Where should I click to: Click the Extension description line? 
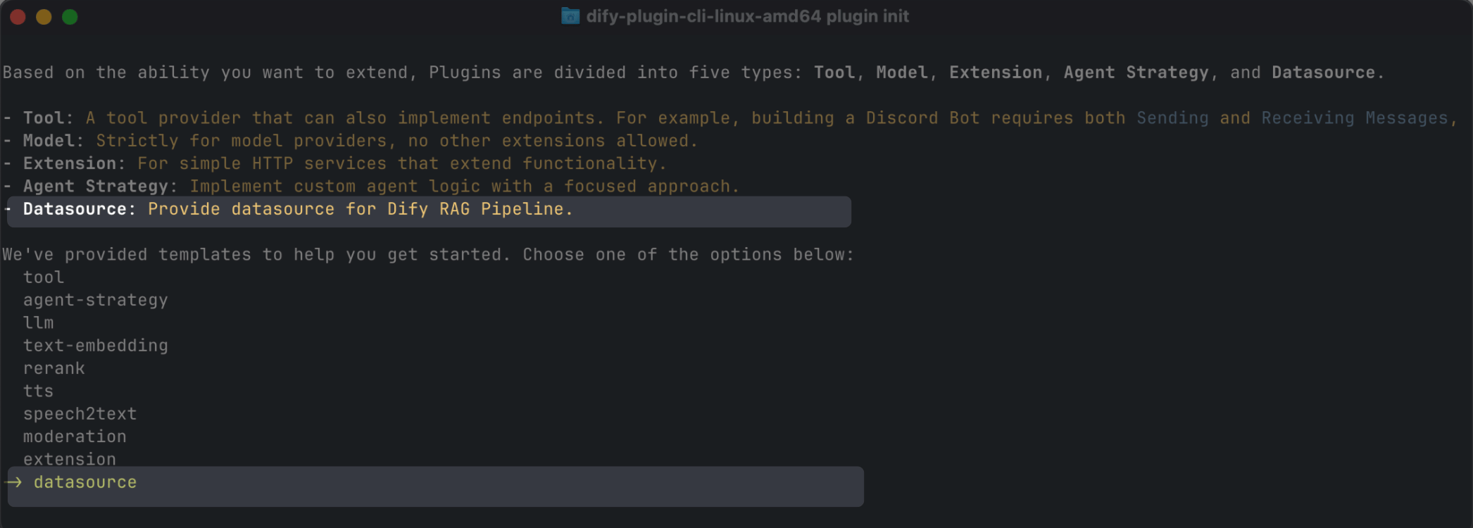(334, 163)
